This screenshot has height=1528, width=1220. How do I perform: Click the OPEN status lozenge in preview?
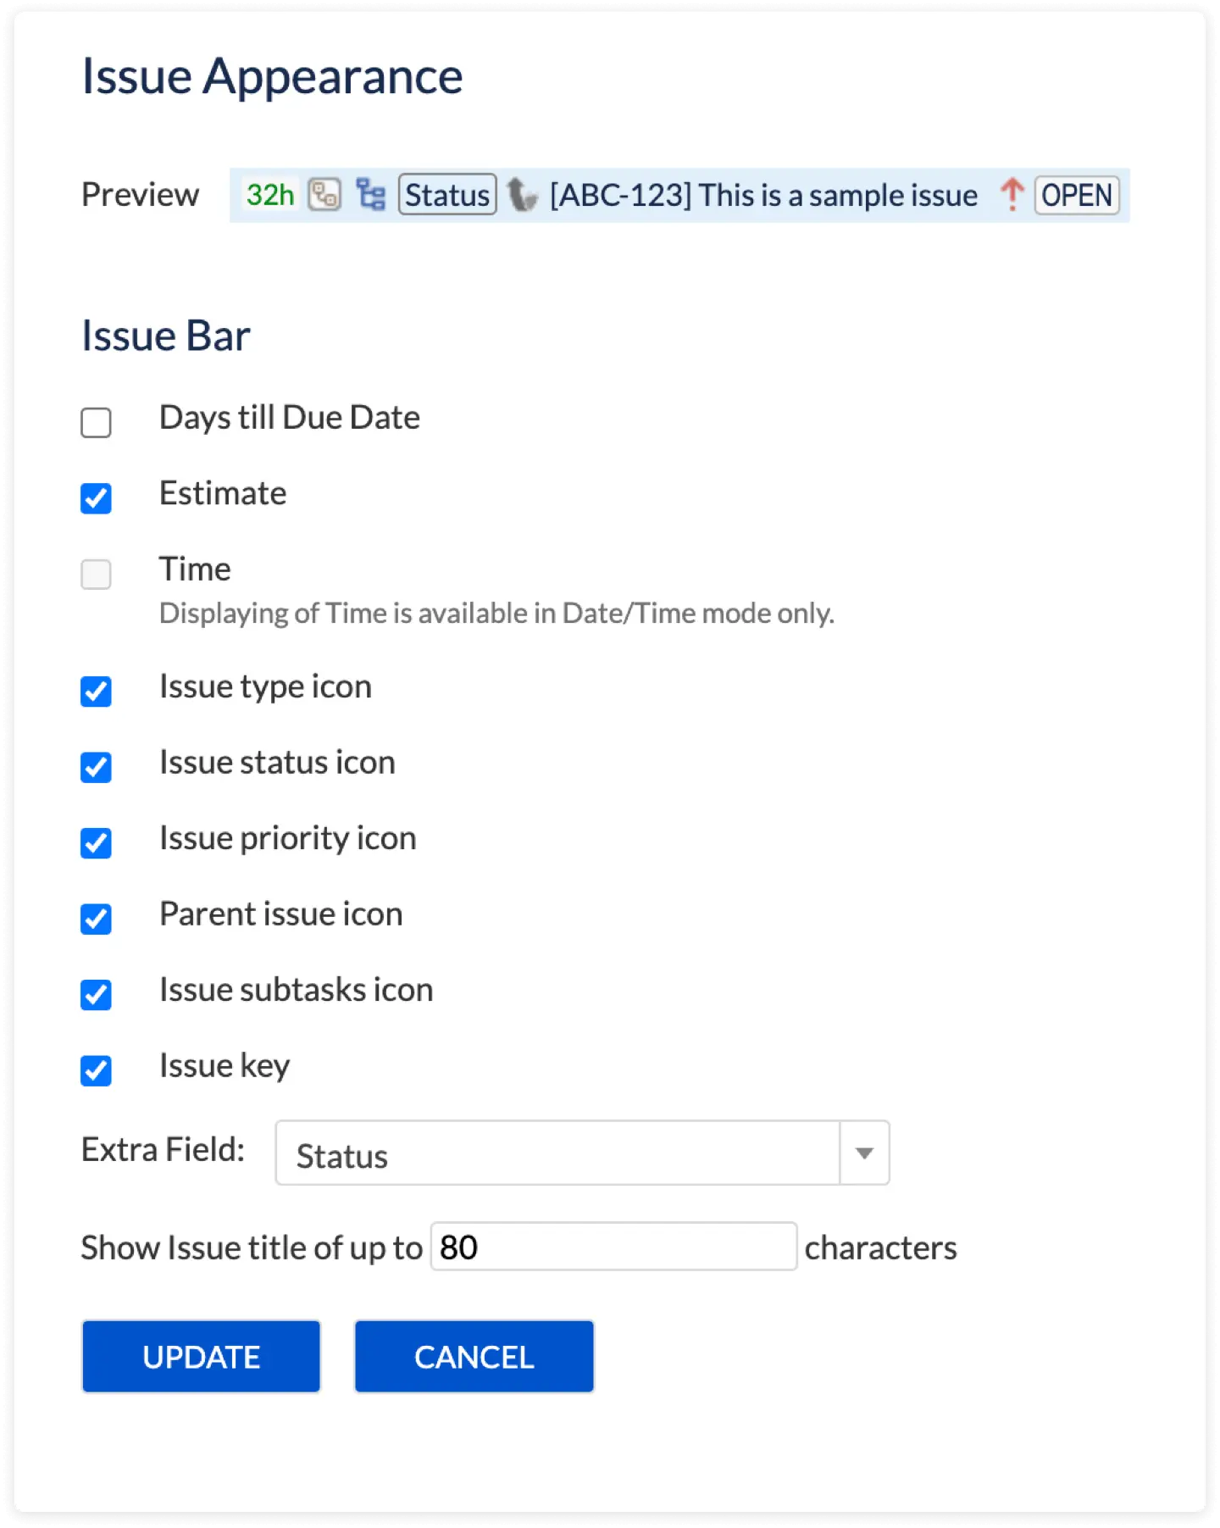tap(1076, 195)
